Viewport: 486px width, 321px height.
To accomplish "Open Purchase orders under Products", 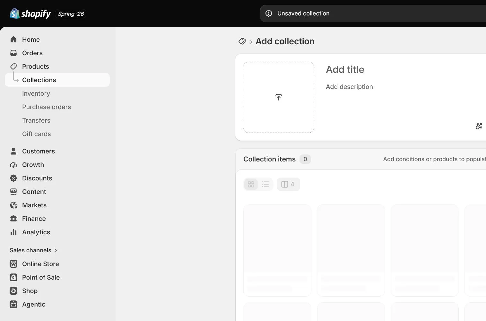I will (47, 107).
